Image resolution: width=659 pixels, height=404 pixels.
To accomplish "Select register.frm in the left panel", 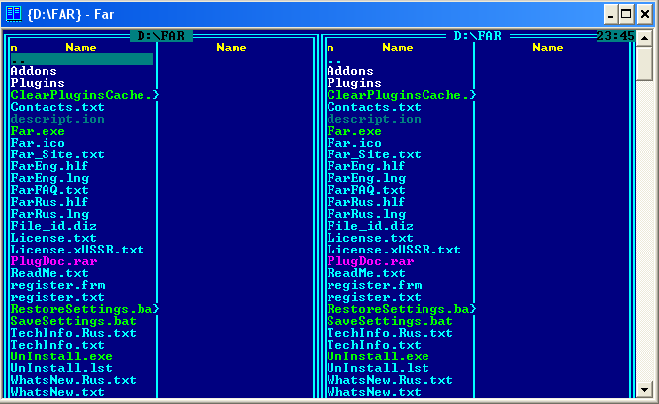I will pos(57,285).
